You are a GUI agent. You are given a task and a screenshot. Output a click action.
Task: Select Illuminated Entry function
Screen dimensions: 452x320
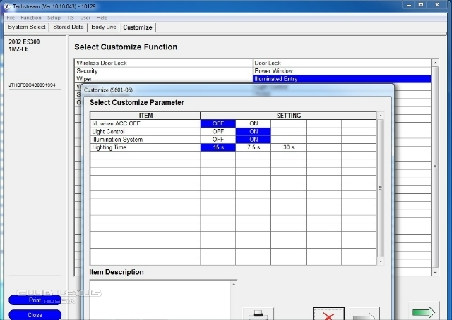point(342,78)
